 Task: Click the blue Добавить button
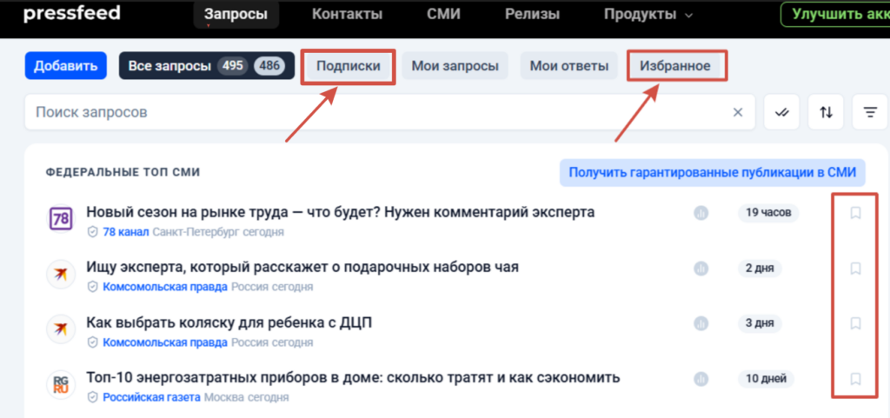(x=66, y=66)
